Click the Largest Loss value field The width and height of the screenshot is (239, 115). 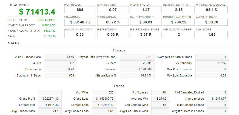point(103,105)
